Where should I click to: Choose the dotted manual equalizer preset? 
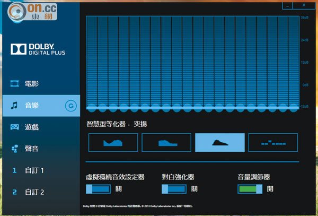click(273, 143)
